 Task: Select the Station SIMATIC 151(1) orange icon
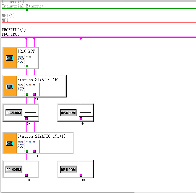tap(10, 143)
